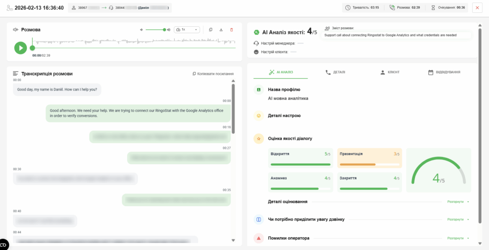489x250 pixels.
Task: Click the 'Good day, my name is Daniil' message
Action: tap(57, 90)
